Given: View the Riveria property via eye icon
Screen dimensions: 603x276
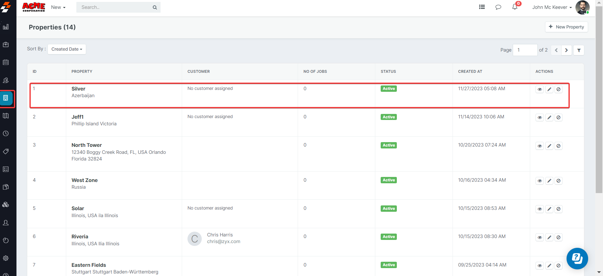Looking at the screenshot, I should (x=540, y=237).
